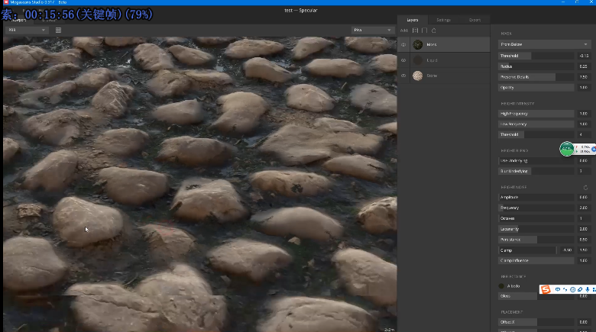Switch to the Export tab

(475, 20)
